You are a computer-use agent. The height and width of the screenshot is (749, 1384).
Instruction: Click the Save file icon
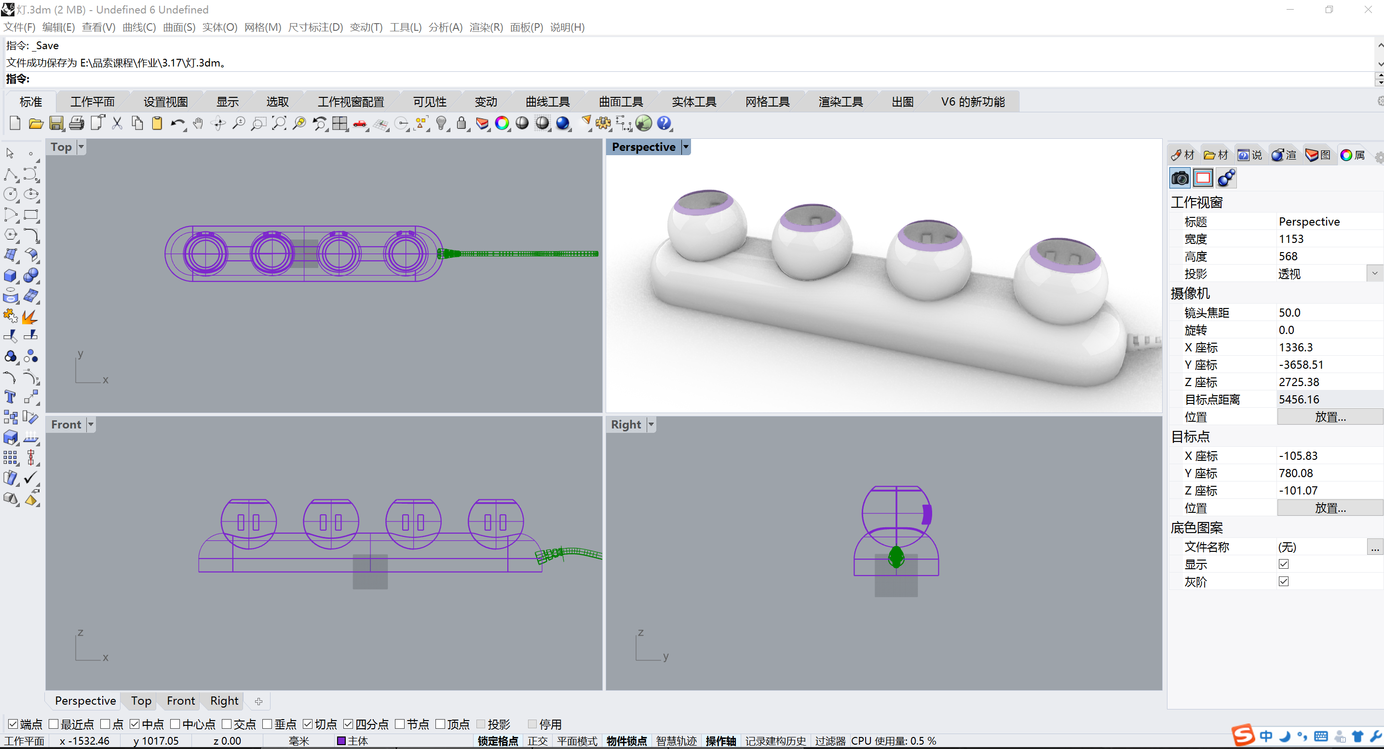pos(56,123)
